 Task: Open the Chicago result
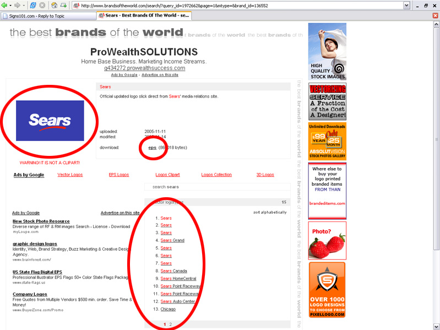(x=168, y=309)
